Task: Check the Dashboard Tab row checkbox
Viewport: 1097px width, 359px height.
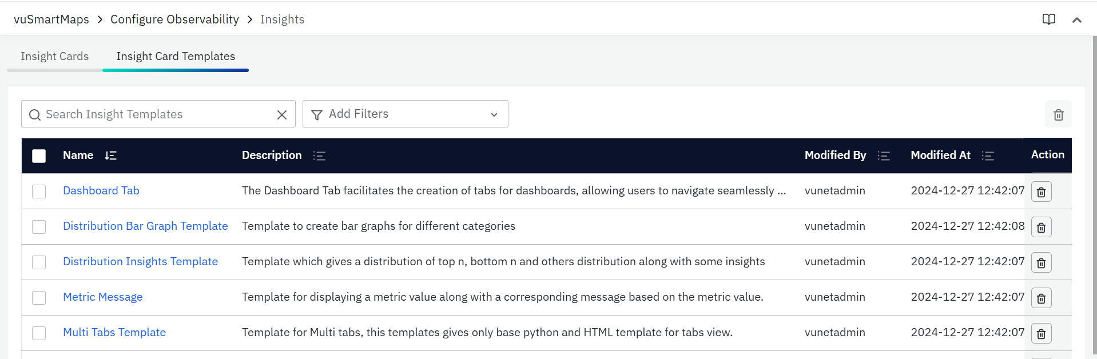Action: 39,192
